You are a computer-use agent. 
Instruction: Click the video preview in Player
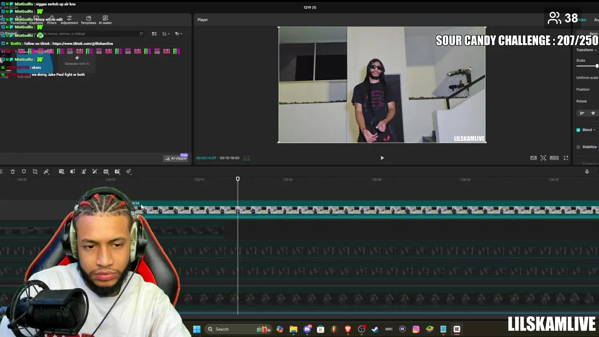click(382, 85)
